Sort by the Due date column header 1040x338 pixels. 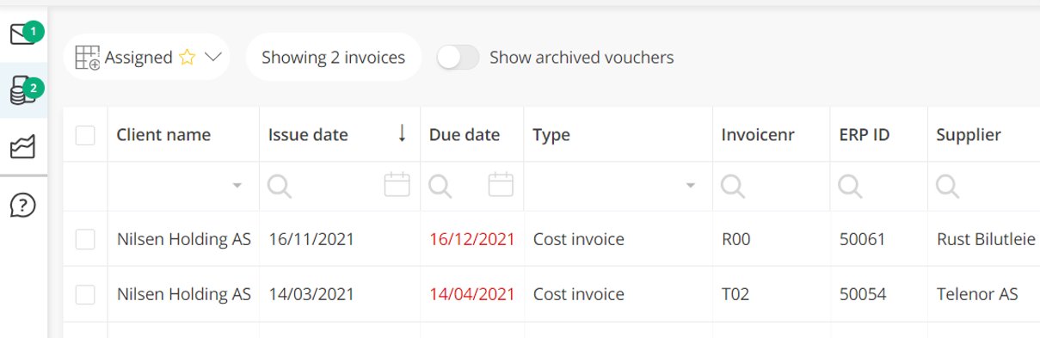coord(465,135)
